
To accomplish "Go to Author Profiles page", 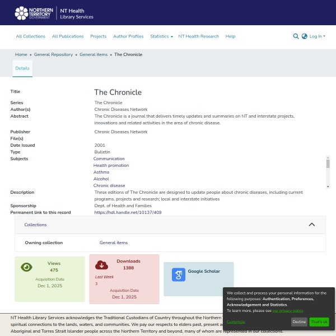I will (x=128, y=36).
